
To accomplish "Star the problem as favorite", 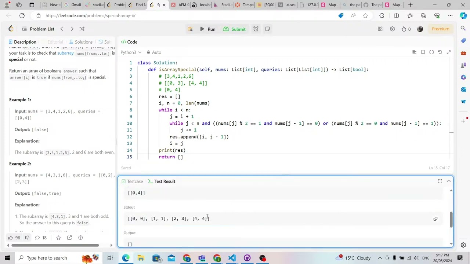I will click(x=58, y=238).
